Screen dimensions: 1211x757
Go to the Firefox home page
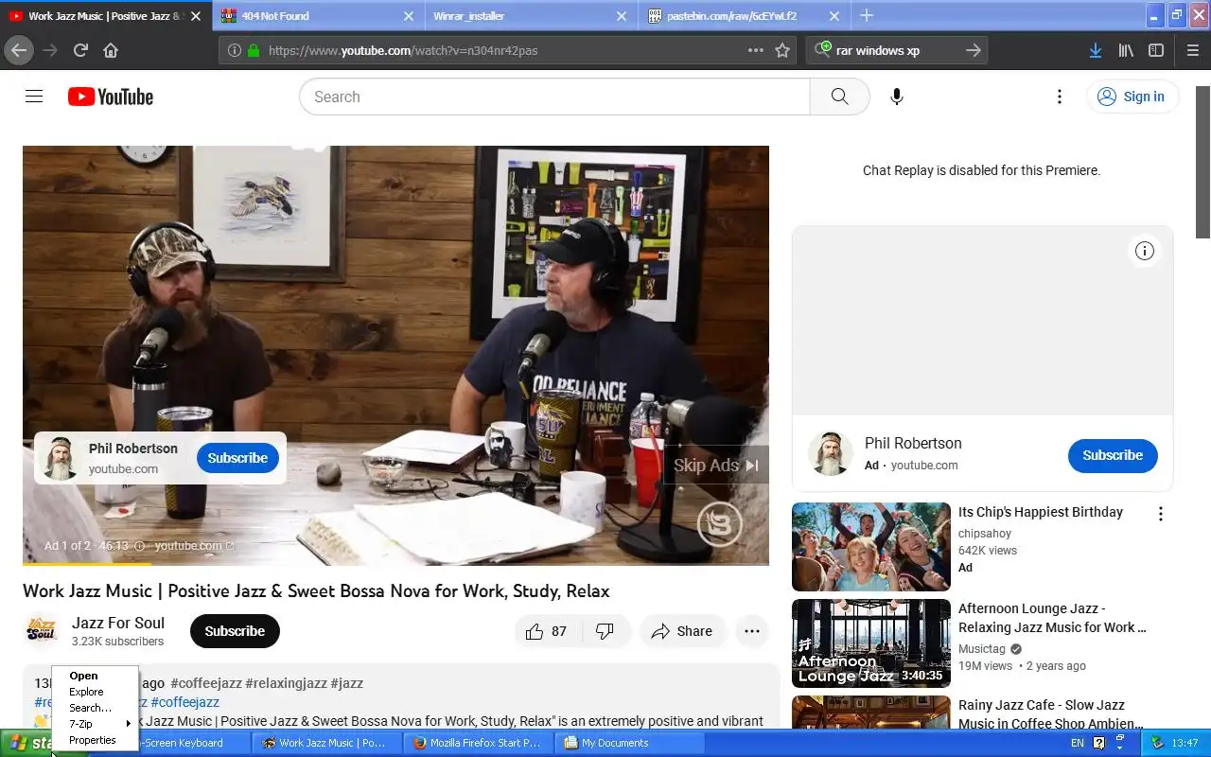pos(111,50)
